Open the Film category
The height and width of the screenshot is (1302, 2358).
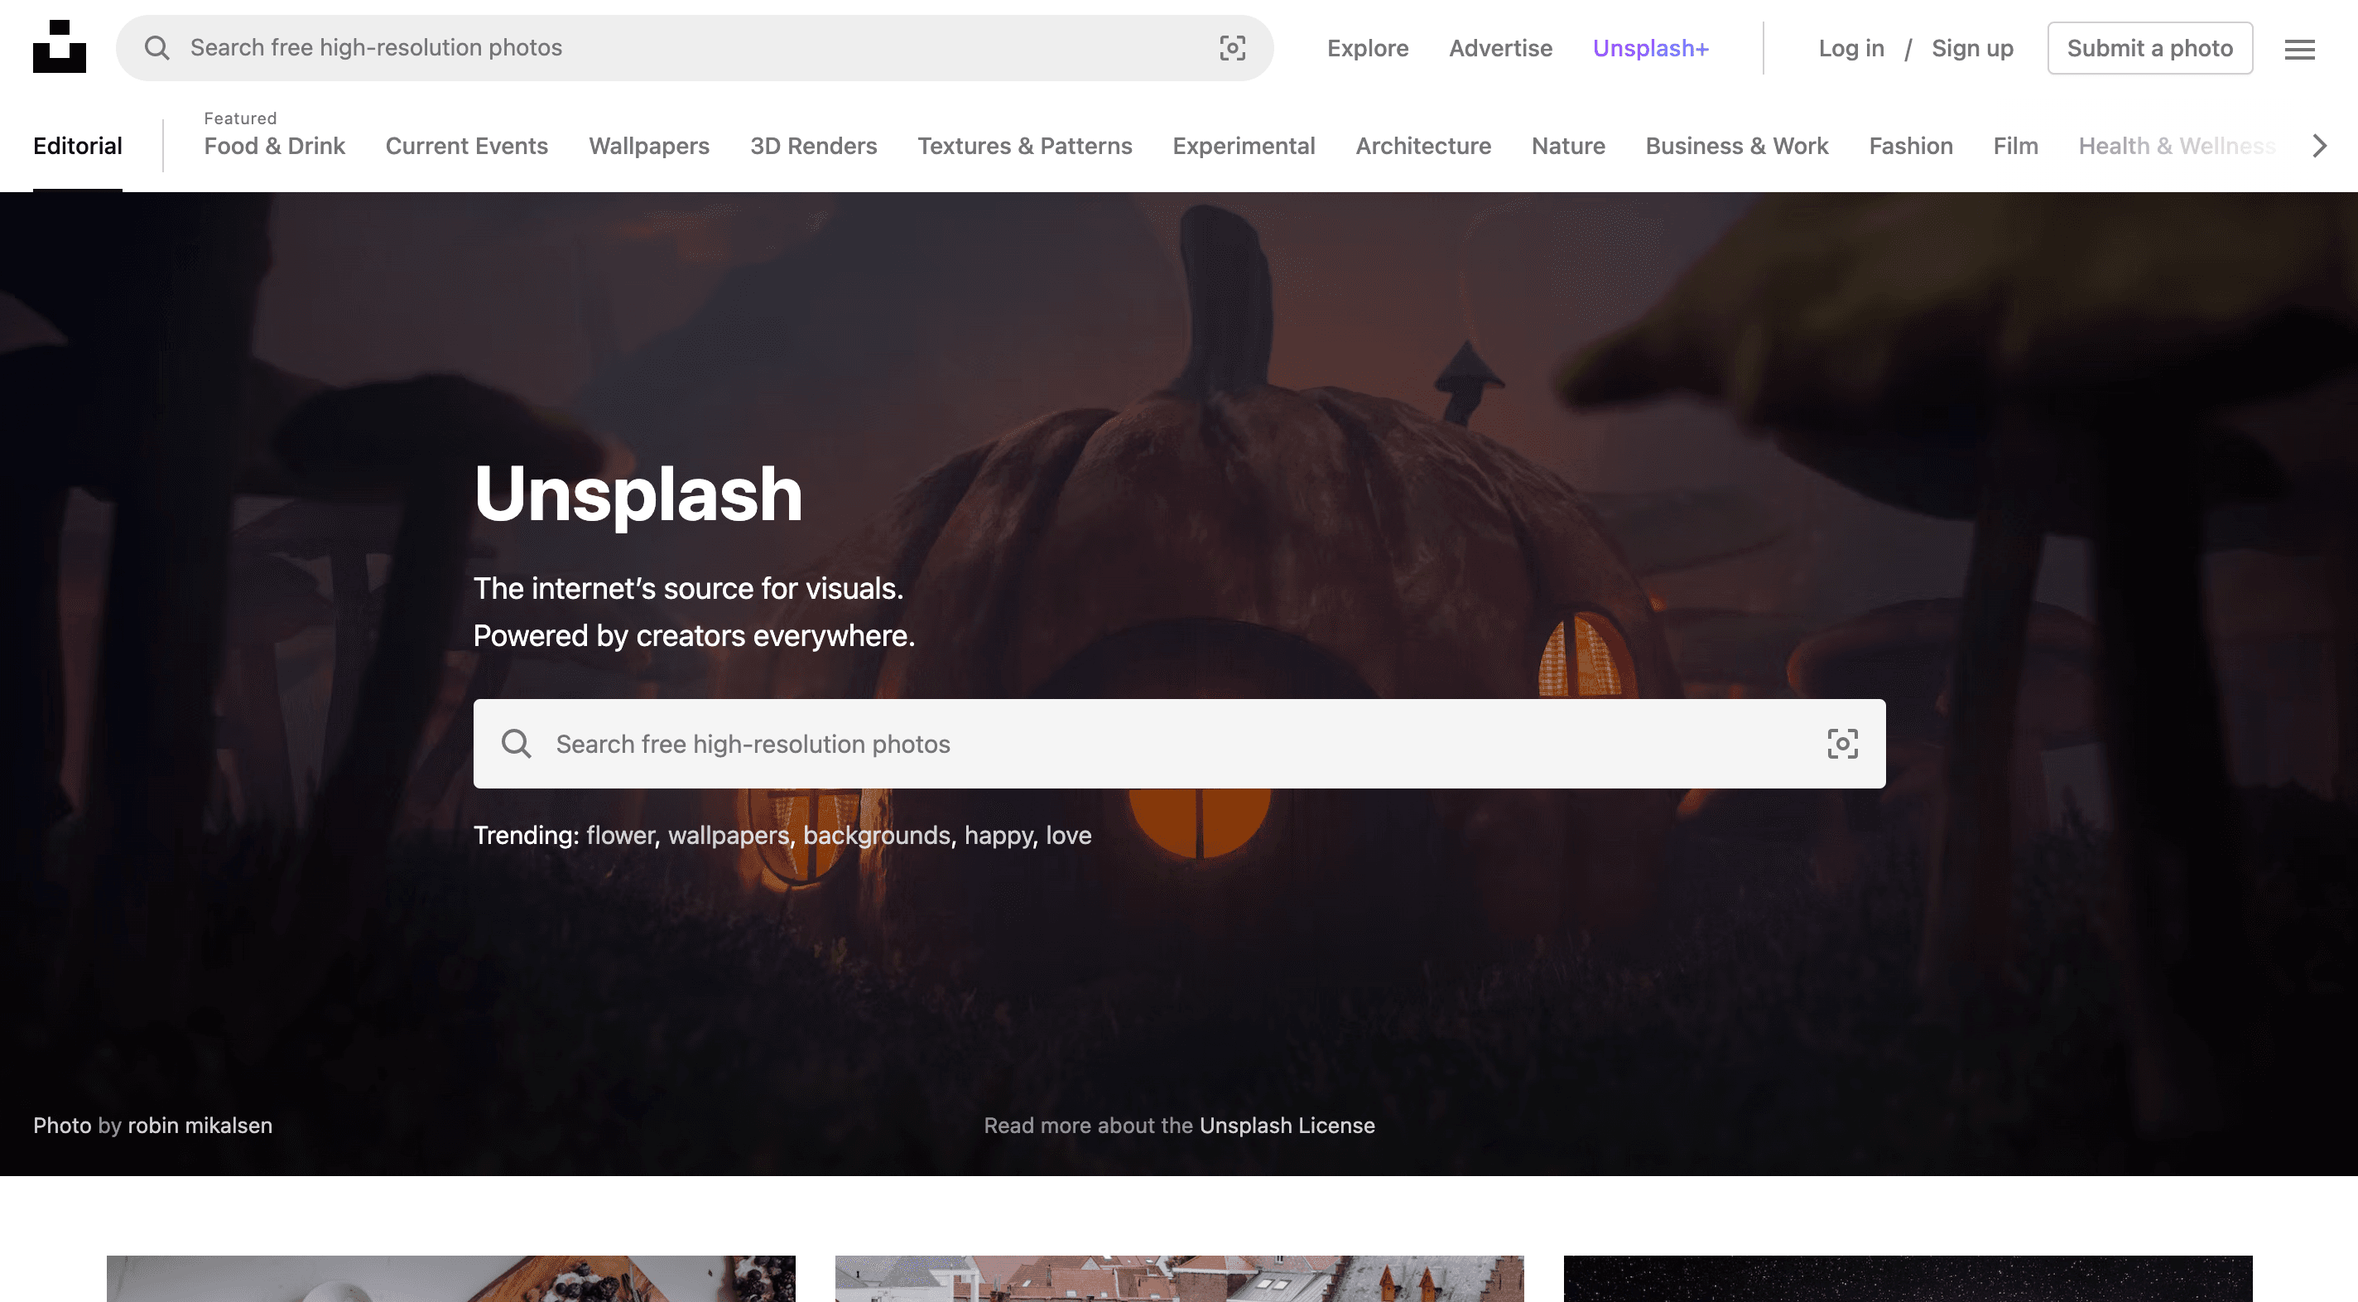(2014, 146)
